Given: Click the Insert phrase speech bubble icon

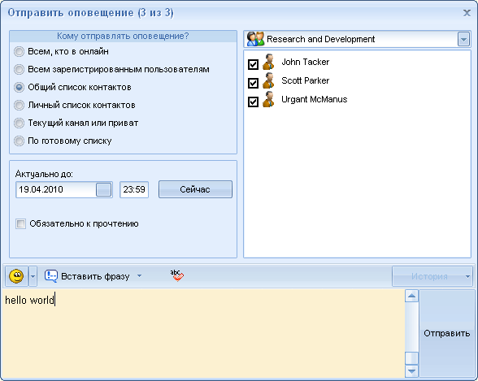Looking at the screenshot, I should tap(50, 276).
